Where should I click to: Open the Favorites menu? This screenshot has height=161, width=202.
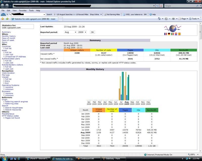[x=23, y=11]
